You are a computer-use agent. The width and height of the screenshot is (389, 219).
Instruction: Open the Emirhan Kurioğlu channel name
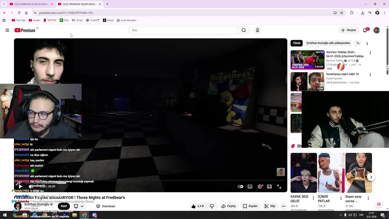click(37, 204)
